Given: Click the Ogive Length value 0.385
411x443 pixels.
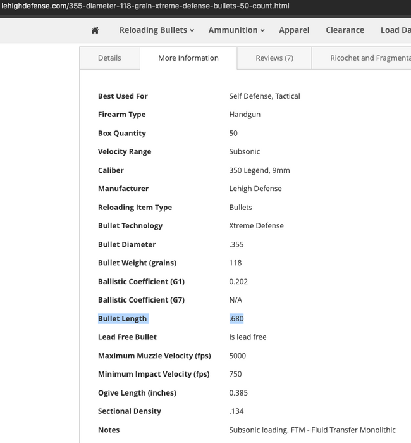Looking at the screenshot, I should click(x=238, y=393).
